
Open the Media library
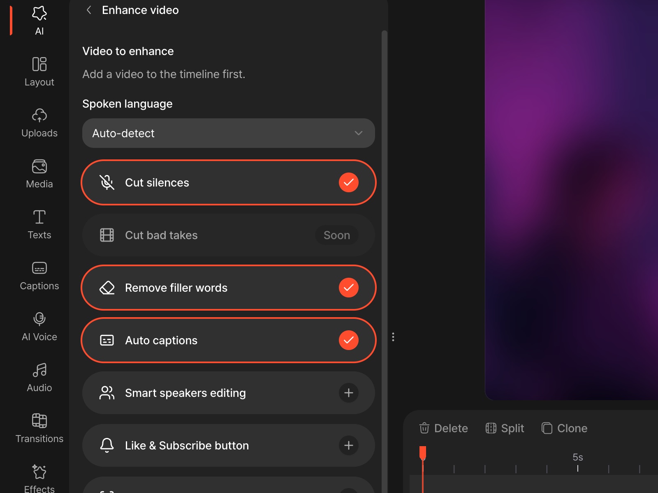pyautogui.click(x=39, y=174)
